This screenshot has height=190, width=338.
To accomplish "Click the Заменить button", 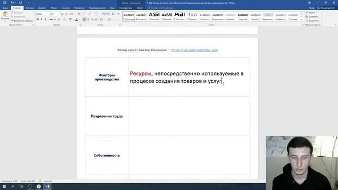I will coord(312,16).
